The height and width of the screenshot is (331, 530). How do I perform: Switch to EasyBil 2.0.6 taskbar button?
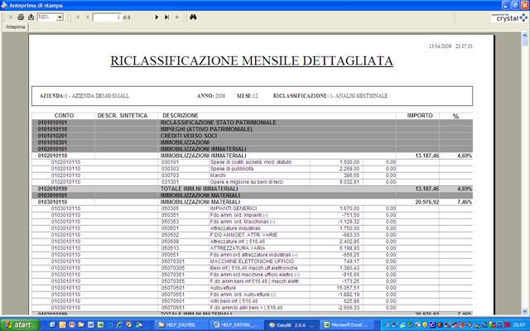(x=291, y=325)
